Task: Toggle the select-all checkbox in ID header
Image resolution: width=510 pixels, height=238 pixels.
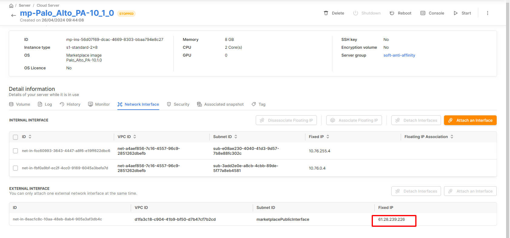Action: coord(15,137)
